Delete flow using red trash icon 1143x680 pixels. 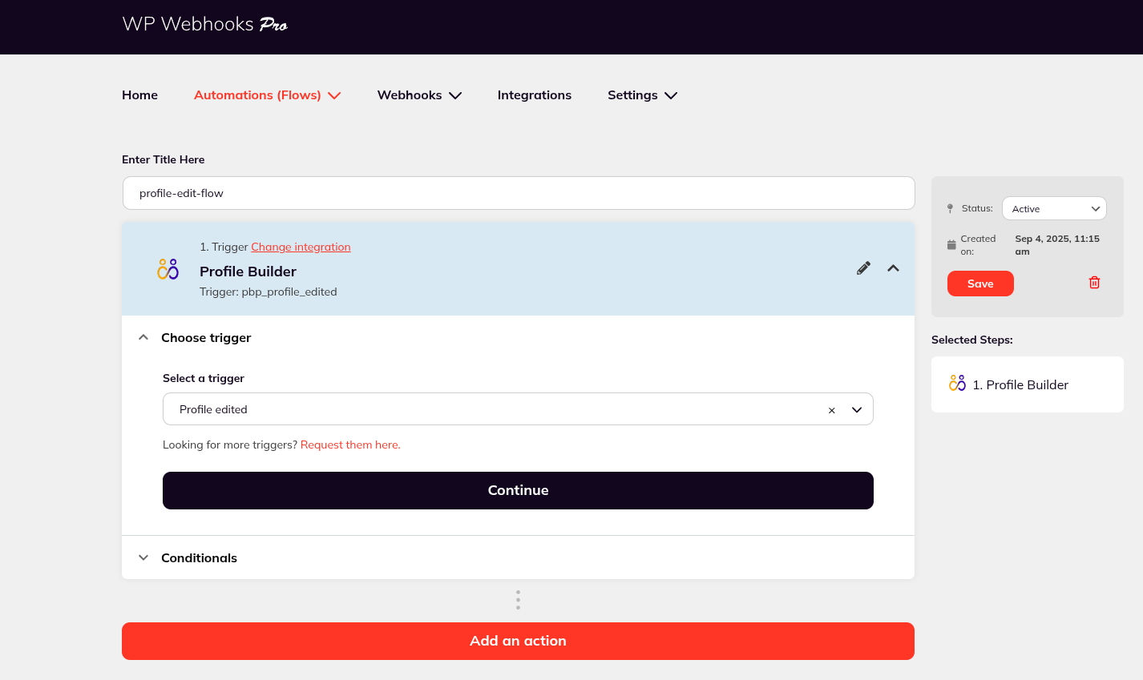pyautogui.click(x=1094, y=283)
